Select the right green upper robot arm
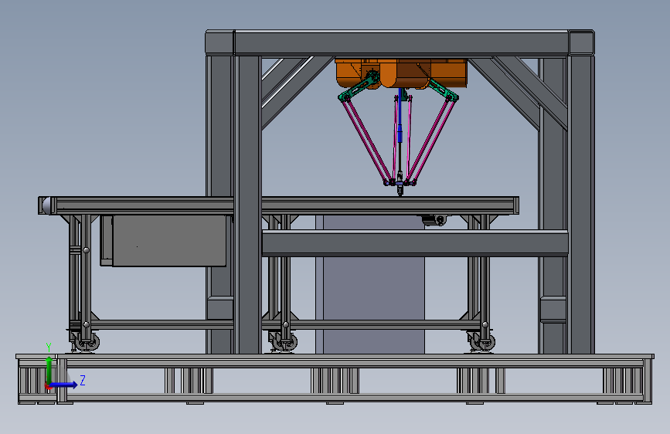The height and width of the screenshot is (434, 670). pos(443,90)
